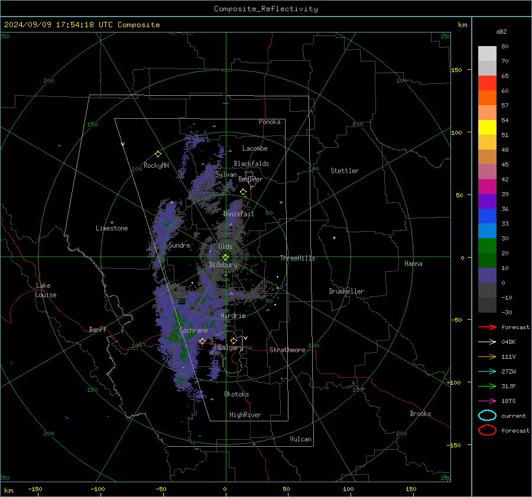Viewport: 532px width, 497px height.
Task: Click the Ponoka label
Action: pyautogui.click(x=270, y=122)
